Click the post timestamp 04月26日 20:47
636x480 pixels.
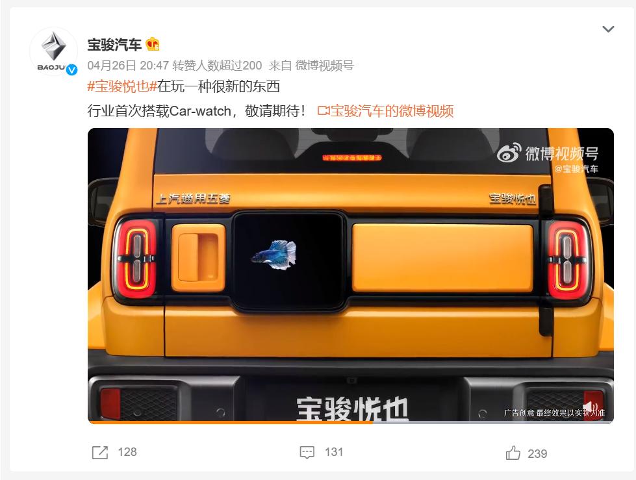coord(128,65)
